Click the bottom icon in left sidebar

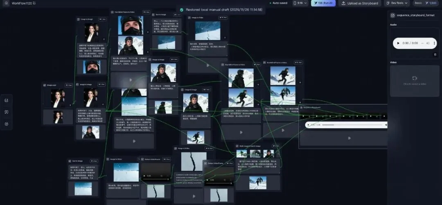tap(7, 124)
